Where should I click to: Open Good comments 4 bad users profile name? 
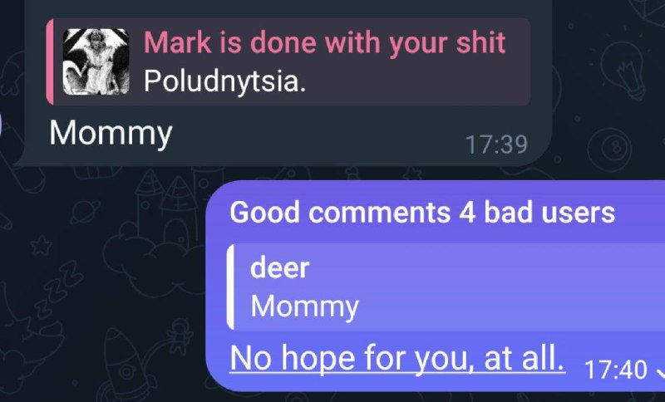click(422, 212)
